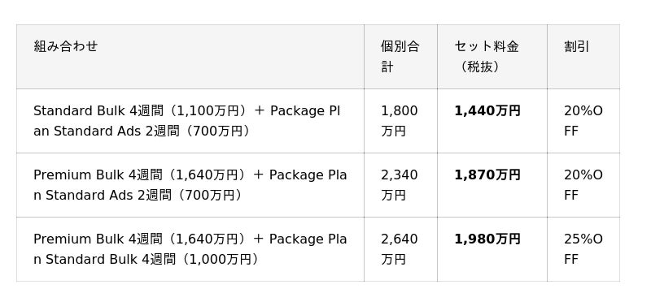Click the first row's 20%OFF discount cell
Viewport: 651px width, 306px height.
tap(583, 121)
